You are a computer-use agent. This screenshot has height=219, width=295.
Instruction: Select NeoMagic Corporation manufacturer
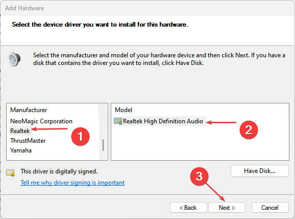pyautogui.click(x=41, y=121)
